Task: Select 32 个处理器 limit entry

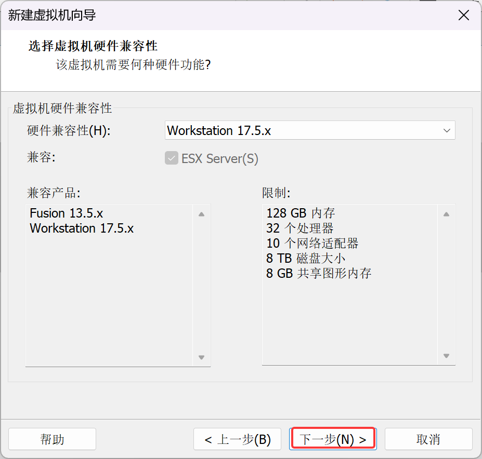Action: click(x=299, y=228)
